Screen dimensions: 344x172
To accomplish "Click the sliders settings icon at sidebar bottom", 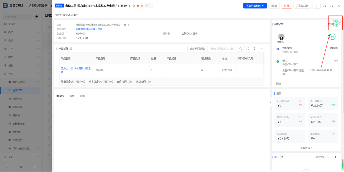I will tap(21, 167).
